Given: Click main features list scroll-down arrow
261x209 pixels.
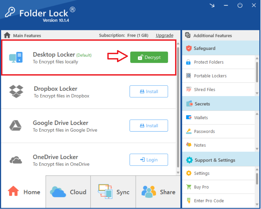Looking at the screenshot, I should point(178,173).
